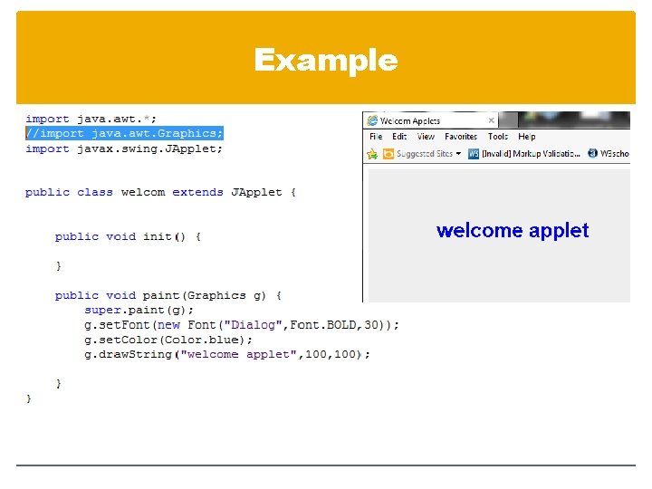Image resolution: width=652 pixels, height=489 pixels.
Task: Open the Favorites menu
Action: pyautogui.click(x=461, y=137)
